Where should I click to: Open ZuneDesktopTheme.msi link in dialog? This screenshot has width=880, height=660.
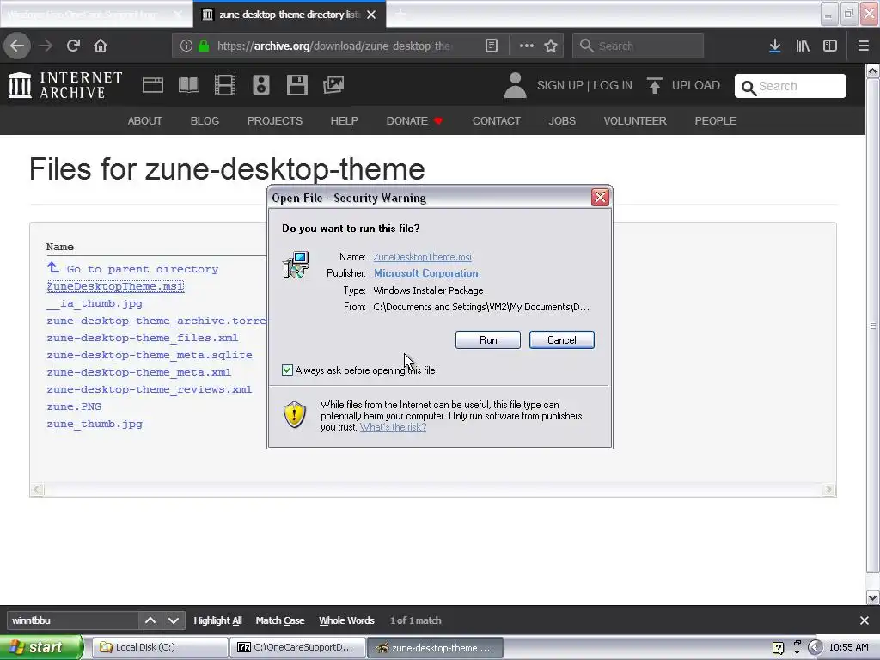click(422, 257)
